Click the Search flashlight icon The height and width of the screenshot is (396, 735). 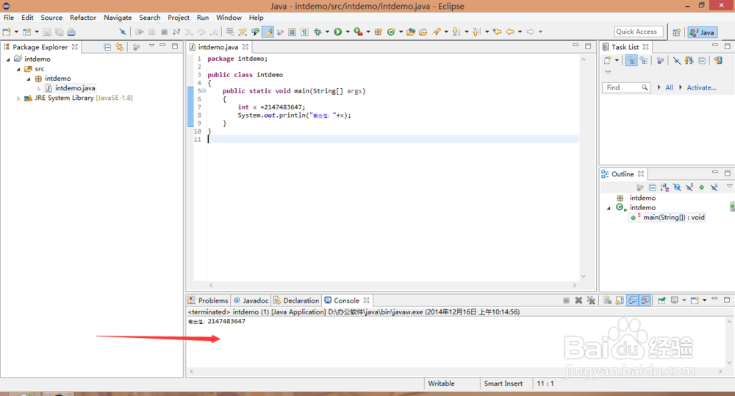[437, 32]
